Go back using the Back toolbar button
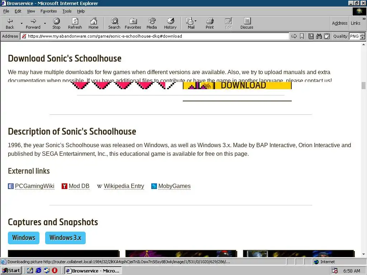 [x=10, y=23]
